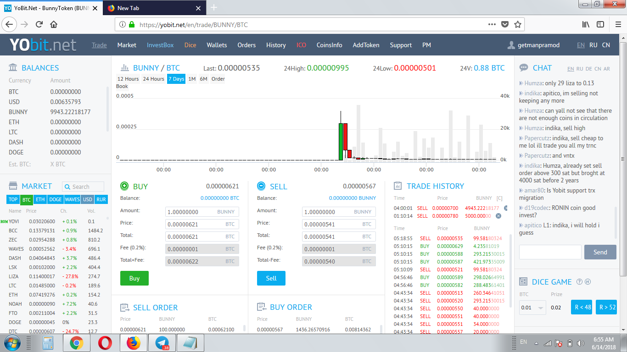627x352 pixels.
Task: Open the Windows Start menu
Action: [x=12, y=343]
